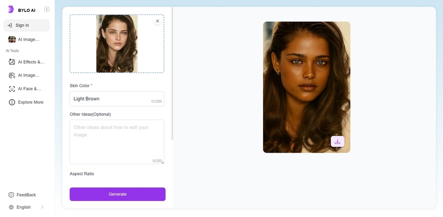The width and height of the screenshot is (443, 217).
Task: Click into the Other Ideas text area
Action: tap(117, 141)
